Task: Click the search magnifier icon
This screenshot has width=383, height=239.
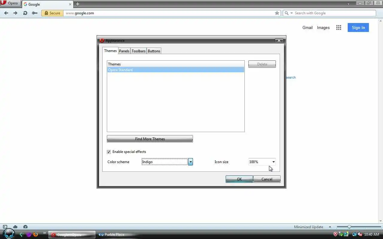Action: tap(287, 13)
